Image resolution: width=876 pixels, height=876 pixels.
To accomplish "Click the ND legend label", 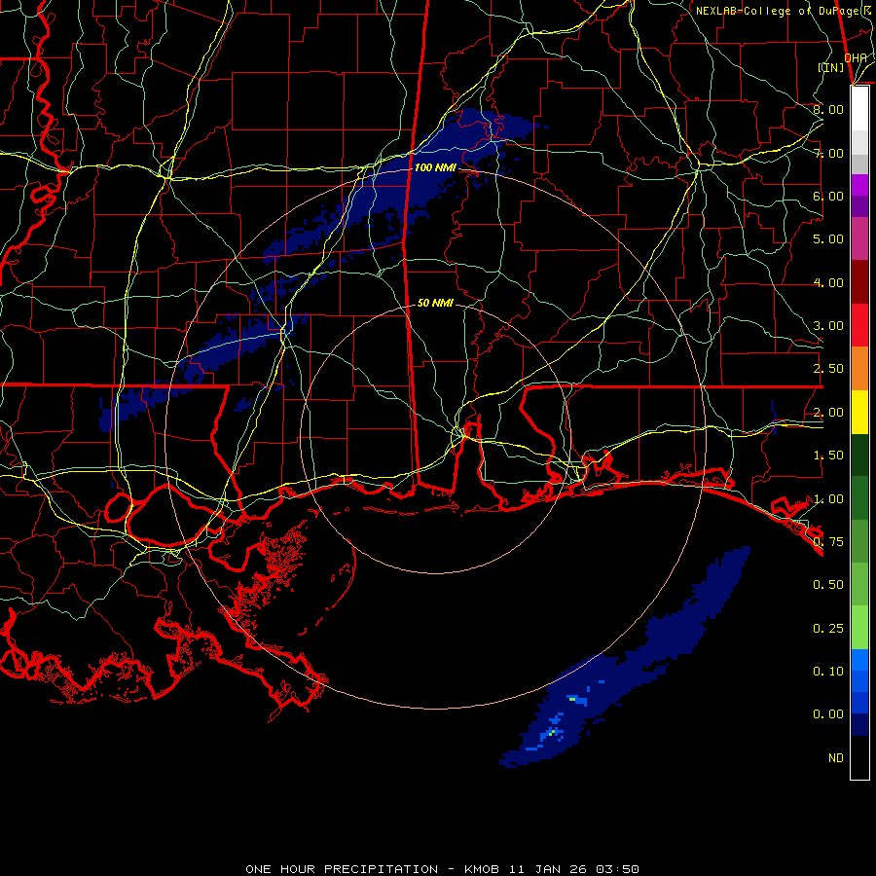I will click(836, 758).
